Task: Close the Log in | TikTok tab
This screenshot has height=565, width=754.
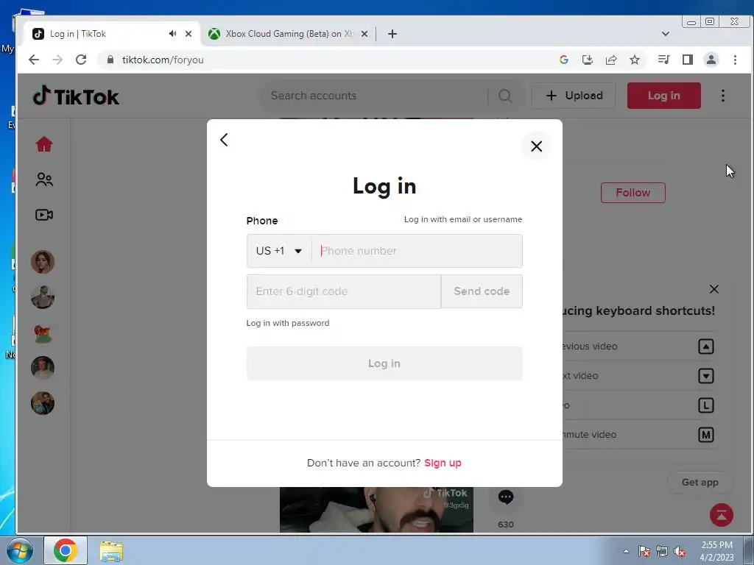Action: 188,34
